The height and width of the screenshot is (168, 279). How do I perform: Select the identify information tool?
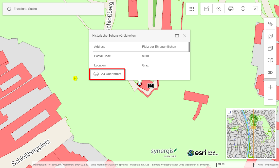[243, 9]
